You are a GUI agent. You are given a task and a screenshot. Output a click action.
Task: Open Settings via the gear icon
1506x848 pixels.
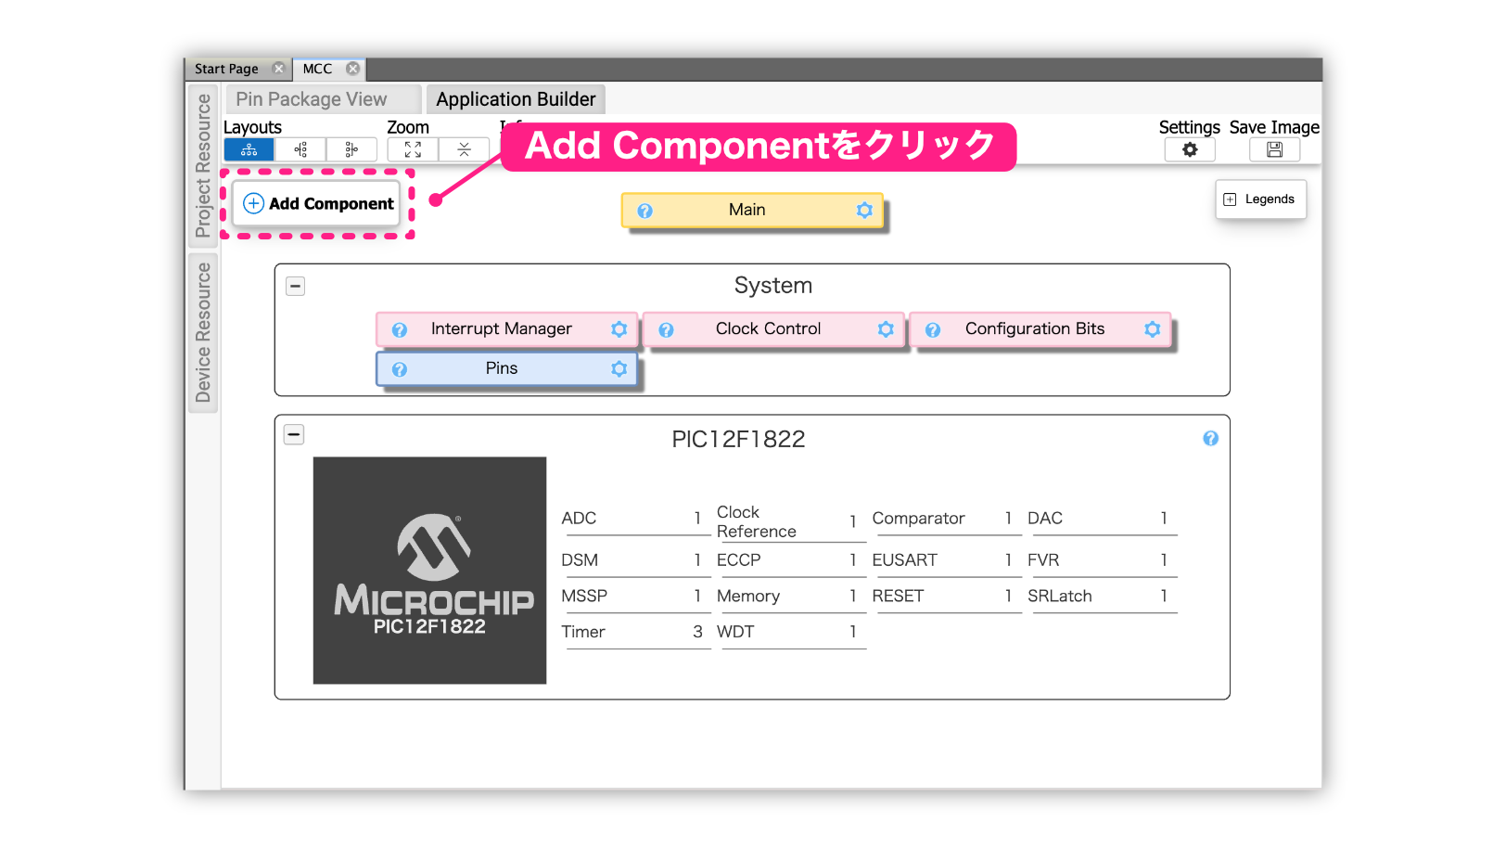[1190, 149]
